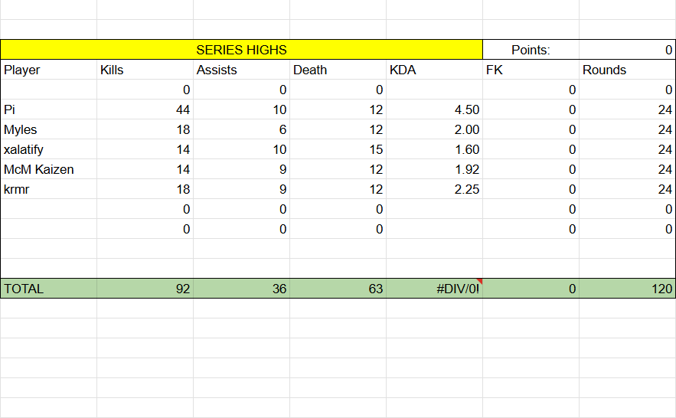Select the Player column header

coord(49,70)
